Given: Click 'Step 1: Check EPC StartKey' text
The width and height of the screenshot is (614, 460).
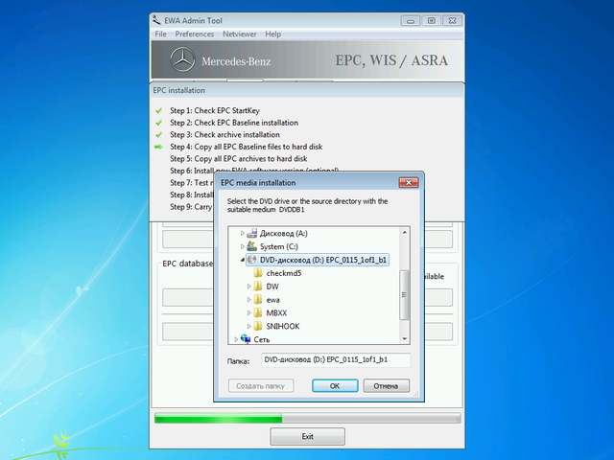Looking at the screenshot, I should [215, 111].
